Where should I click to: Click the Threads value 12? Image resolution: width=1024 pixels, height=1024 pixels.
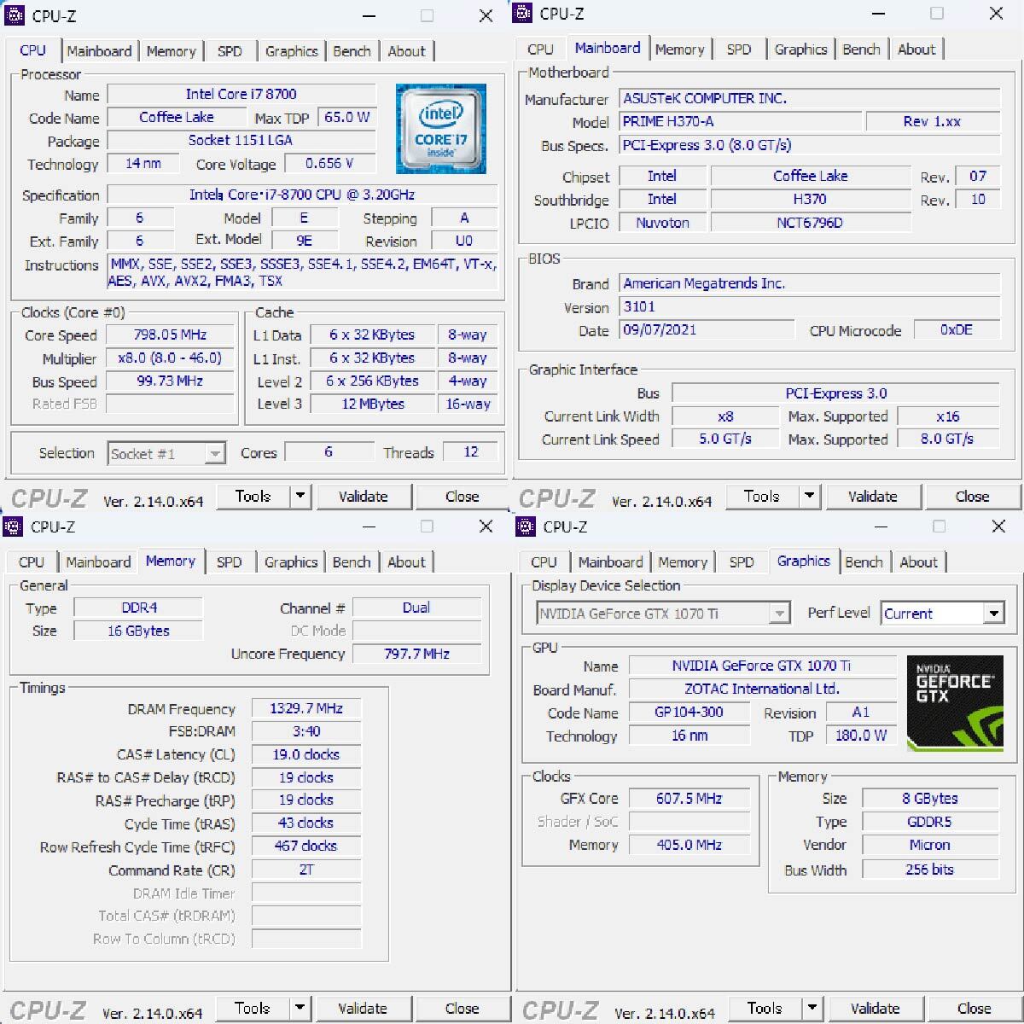(x=471, y=451)
